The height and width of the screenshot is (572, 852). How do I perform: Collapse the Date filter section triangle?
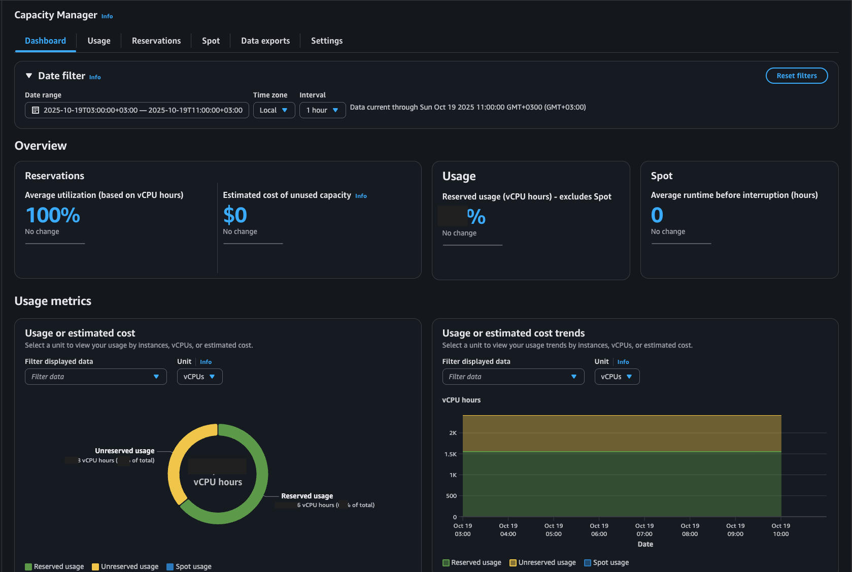(x=29, y=76)
